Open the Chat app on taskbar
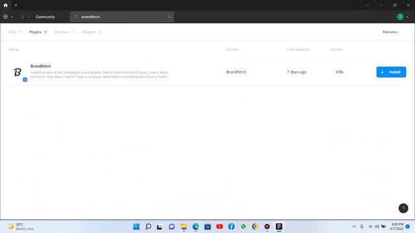 [x=172, y=227]
